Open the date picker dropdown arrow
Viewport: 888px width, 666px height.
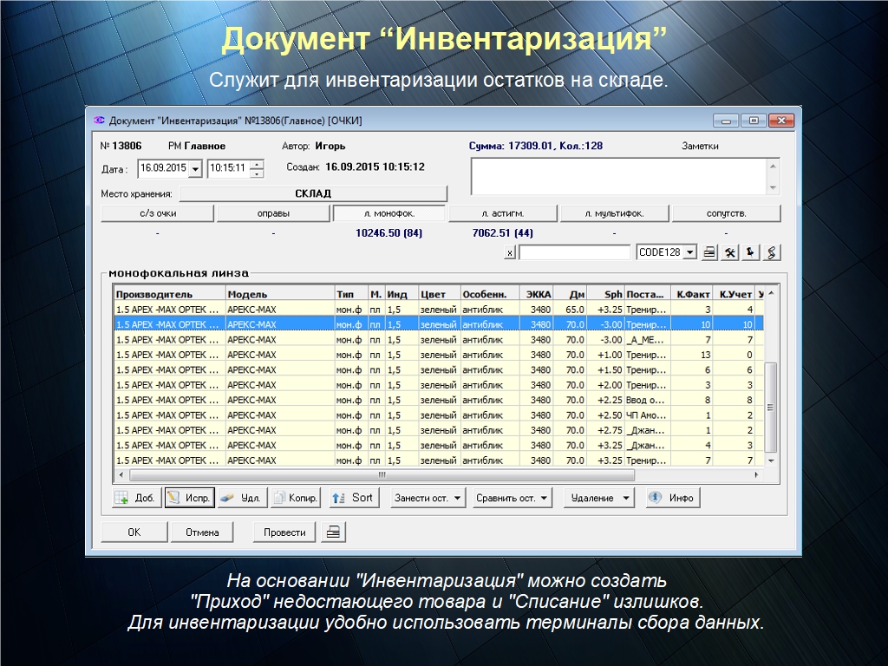[195, 168]
